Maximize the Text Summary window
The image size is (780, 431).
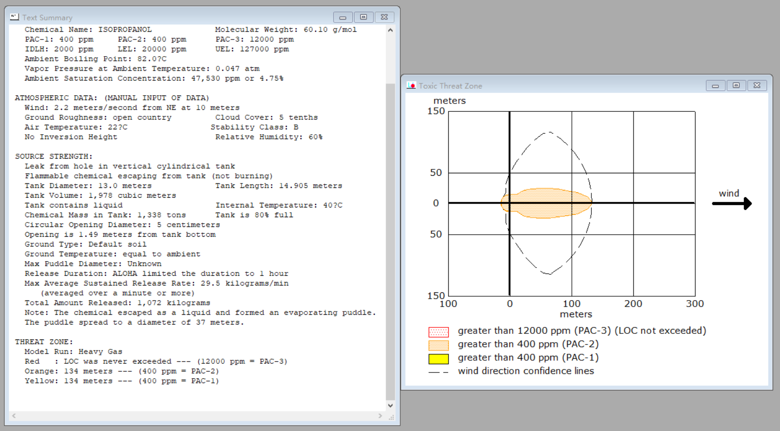(x=363, y=17)
